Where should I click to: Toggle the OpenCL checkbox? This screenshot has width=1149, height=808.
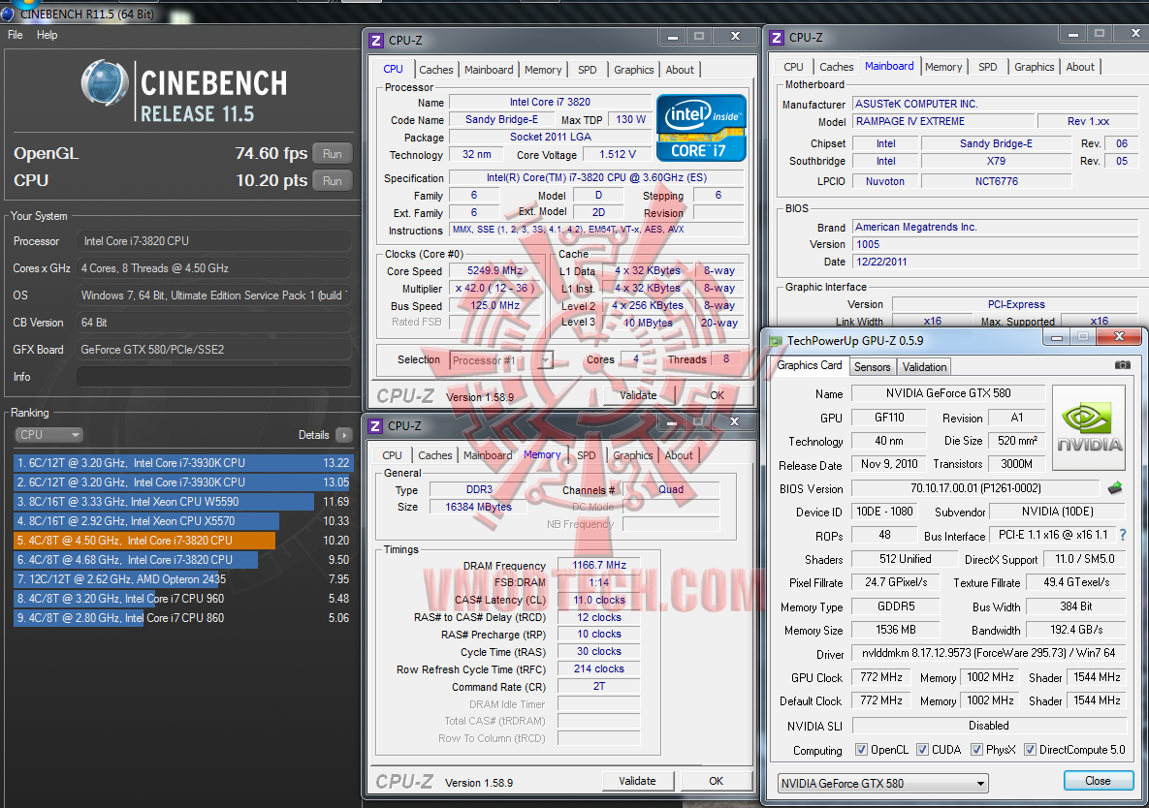coord(861,750)
